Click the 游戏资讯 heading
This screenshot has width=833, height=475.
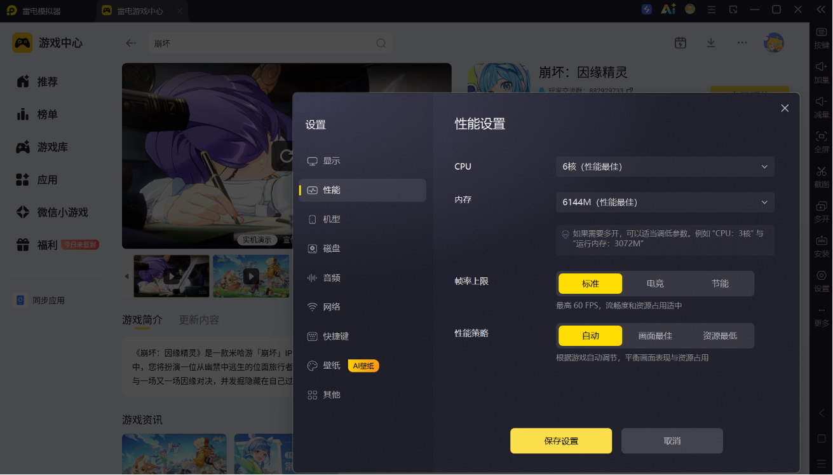coord(142,420)
